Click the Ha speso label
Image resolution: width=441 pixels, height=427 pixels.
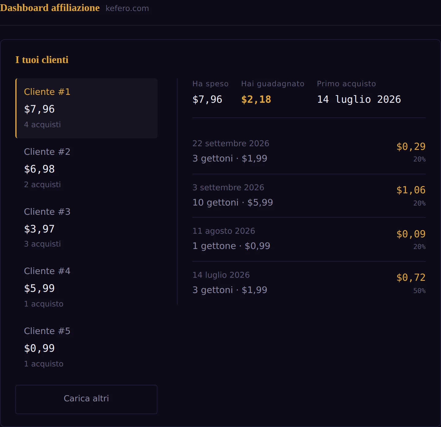click(210, 84)
